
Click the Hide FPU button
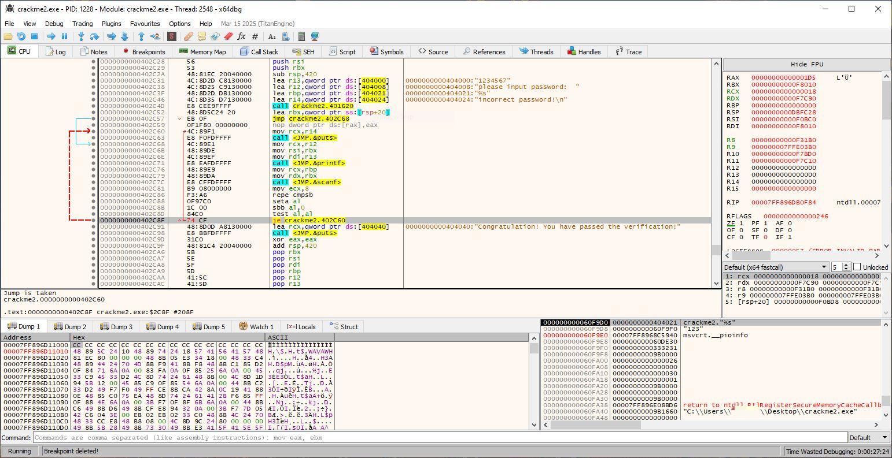pyautogui.click(x=806, y=64)
